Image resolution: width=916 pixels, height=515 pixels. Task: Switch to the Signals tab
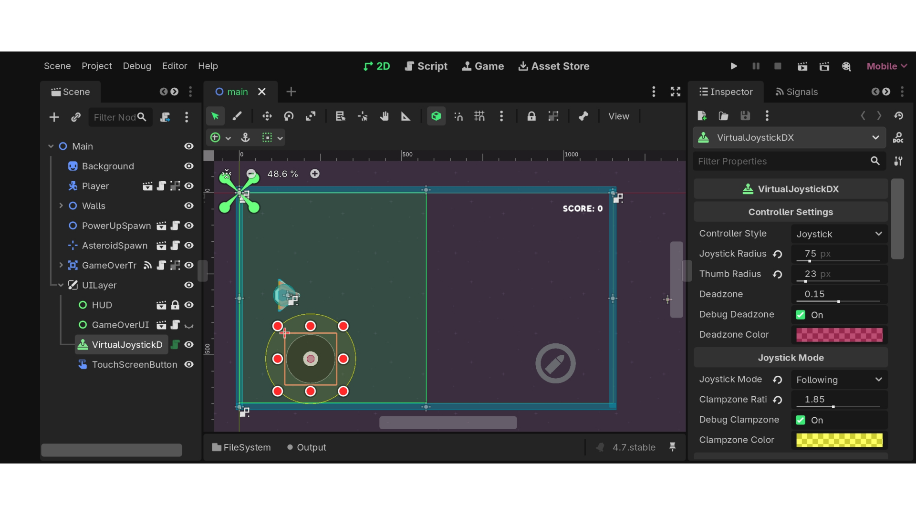click(796, 92)
